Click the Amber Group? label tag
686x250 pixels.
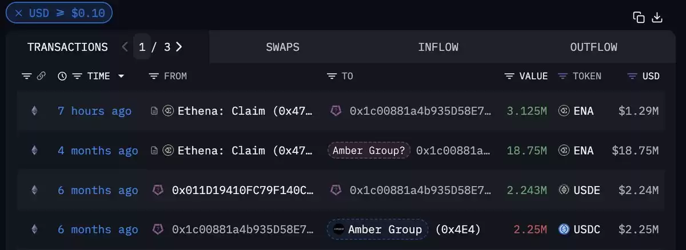coord(369,151)
